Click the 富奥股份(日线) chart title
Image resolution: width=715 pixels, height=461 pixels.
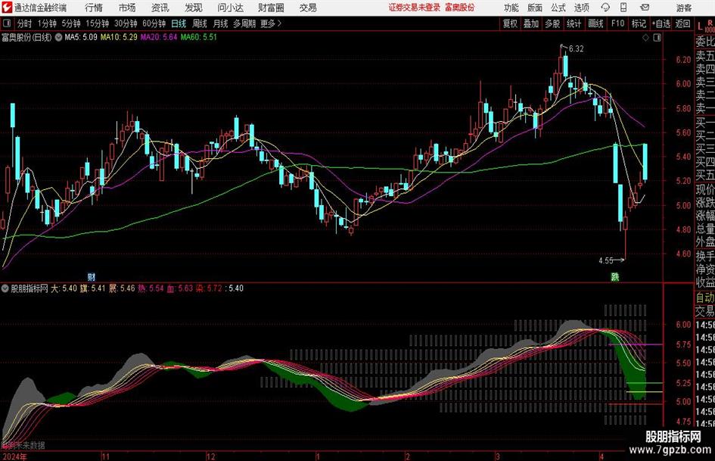point(26,37)
